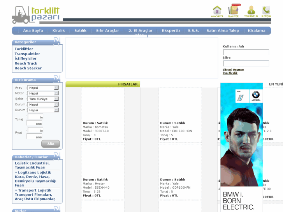Click the BMW i Born Electric ad
This screenshot has width=283, height=212.
point(241,147)
